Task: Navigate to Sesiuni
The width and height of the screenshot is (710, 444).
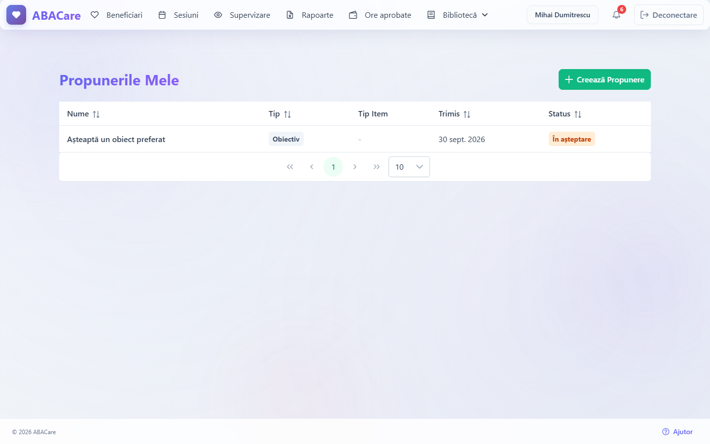Action: (x=178, y=15)
